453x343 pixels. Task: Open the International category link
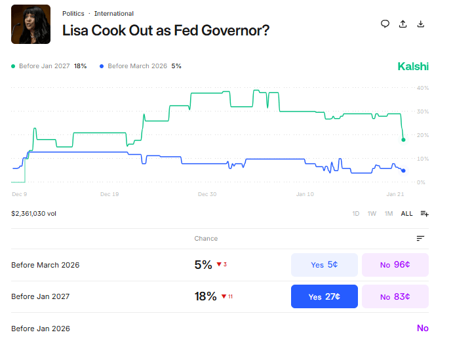click(x=114, y=14)
